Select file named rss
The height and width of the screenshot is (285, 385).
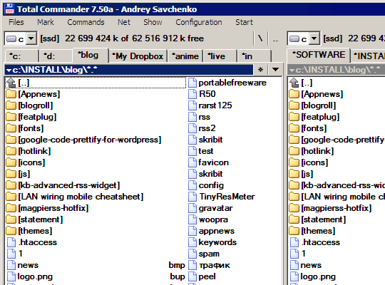point(205,117)
